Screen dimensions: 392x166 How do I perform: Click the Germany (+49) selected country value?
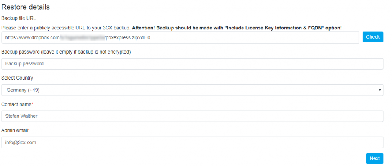[23, 90]
